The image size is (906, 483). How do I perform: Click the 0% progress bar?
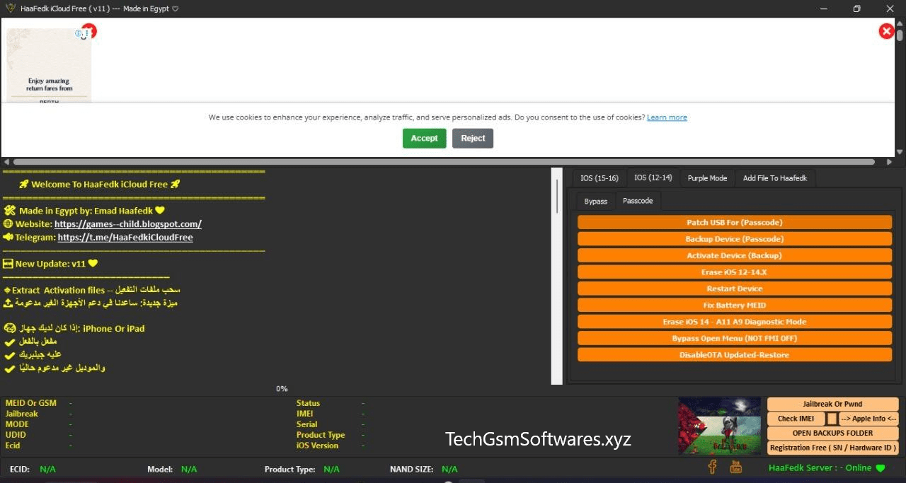click(282, 389)
